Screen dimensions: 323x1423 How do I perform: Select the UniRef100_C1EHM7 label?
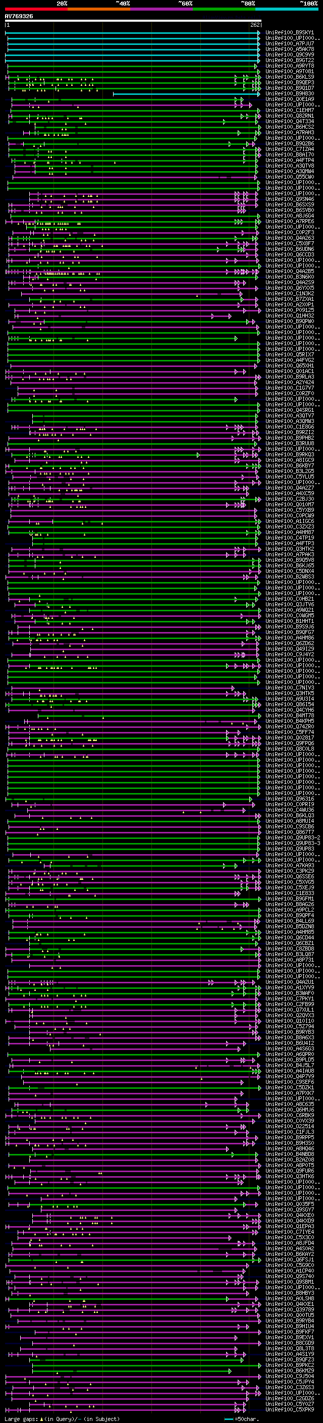[x=289, y=111]
